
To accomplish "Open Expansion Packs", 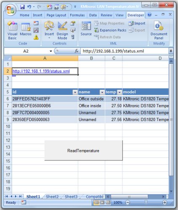I will click(x=110, y=30).
